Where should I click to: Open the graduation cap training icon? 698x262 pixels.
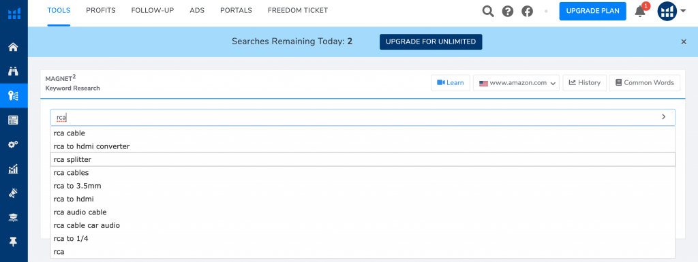pos(14,217)
